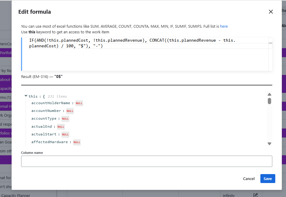Image resolution: width=286 pixels, height=197 pixels.
Task: Select the actualEnd property
Action: [42, 126]
